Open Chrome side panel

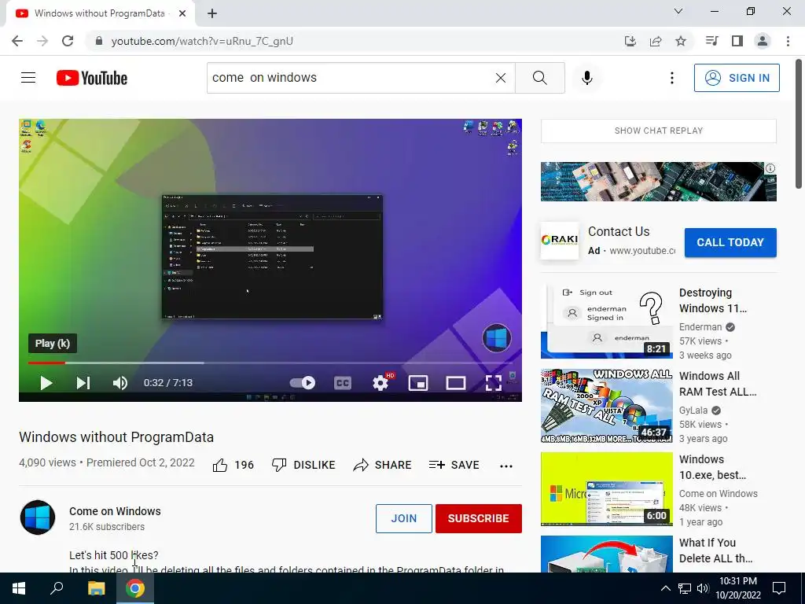click(x=737, y=41)
